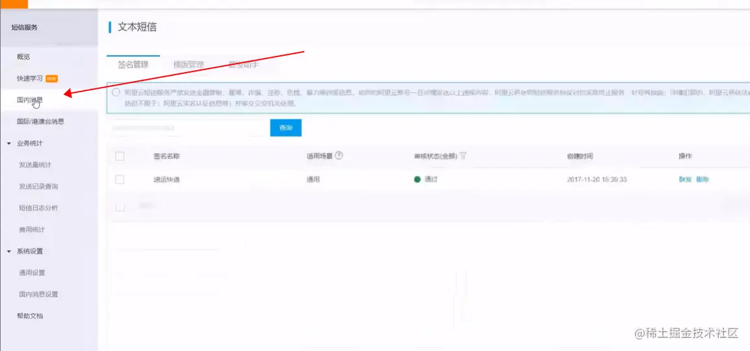This screenshot has height=351, width=750.
Task: Click the 删除 link for 通运快递
Action: (x=703, y=180)
